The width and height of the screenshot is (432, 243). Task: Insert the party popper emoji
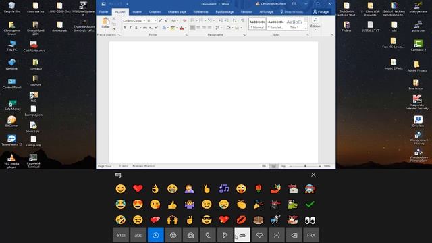[258, 205]
